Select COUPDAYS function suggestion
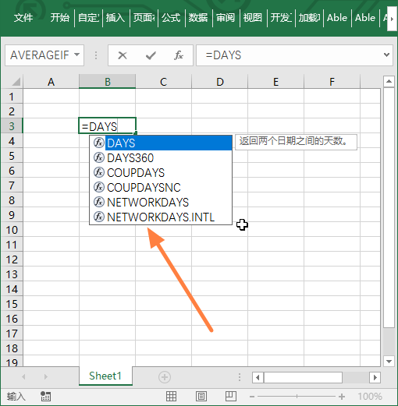The width and height of the screenshot is (398, 406). pyautogui.click(x=161, y=173)
